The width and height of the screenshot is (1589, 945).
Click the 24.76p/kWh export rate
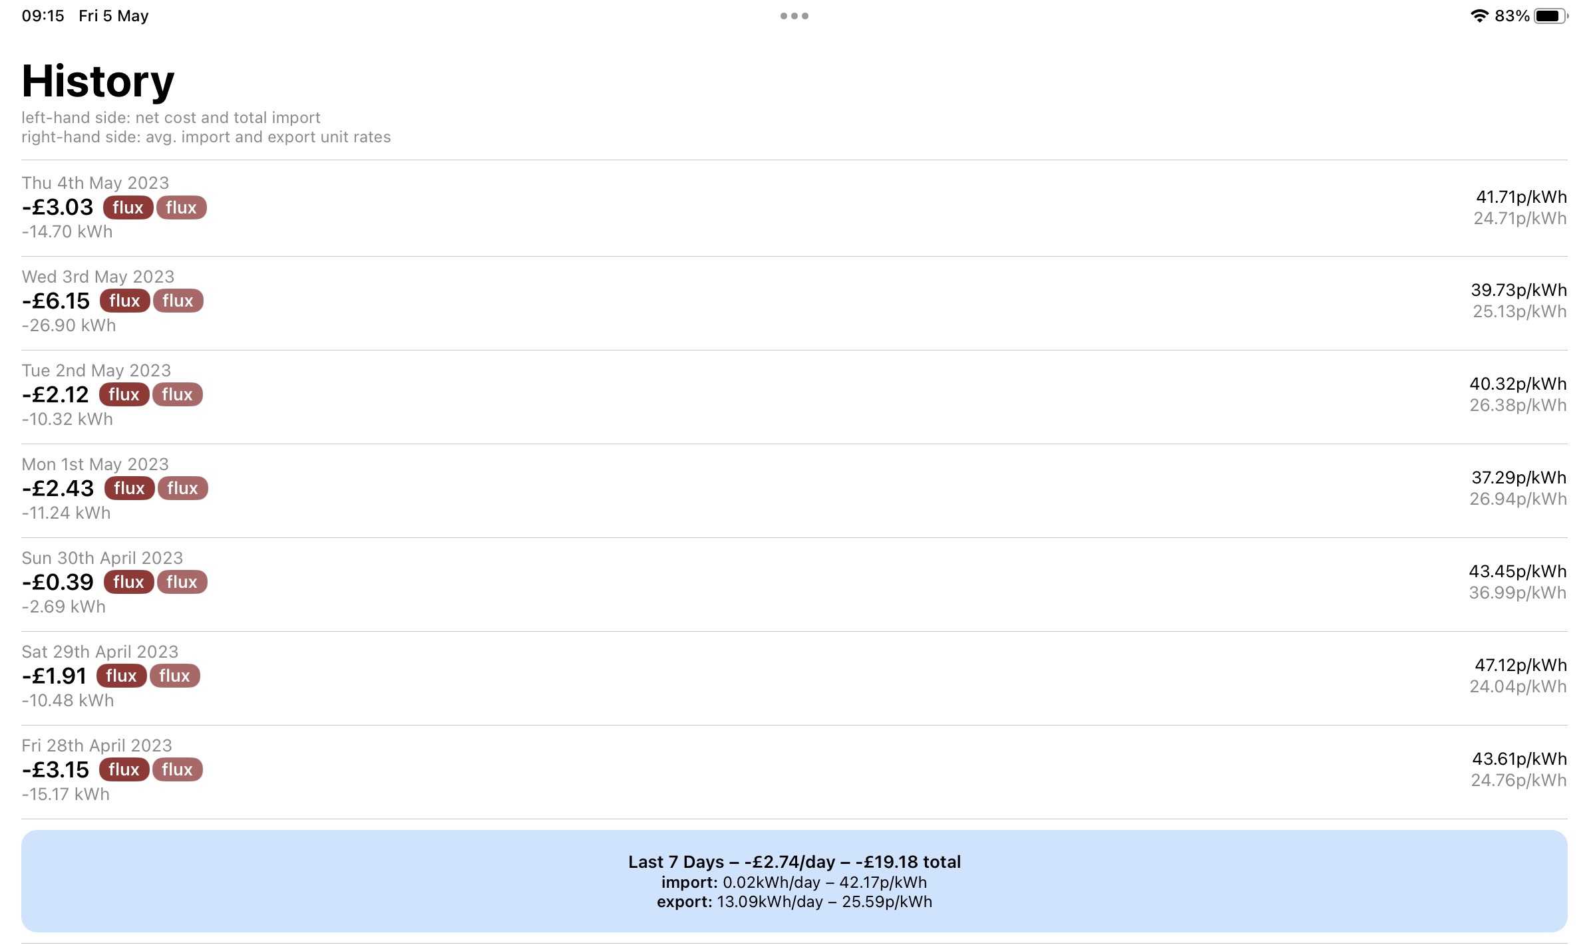[x=1518, y=781]
